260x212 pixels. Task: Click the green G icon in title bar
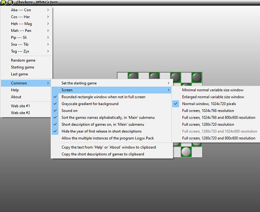point(10,2)
